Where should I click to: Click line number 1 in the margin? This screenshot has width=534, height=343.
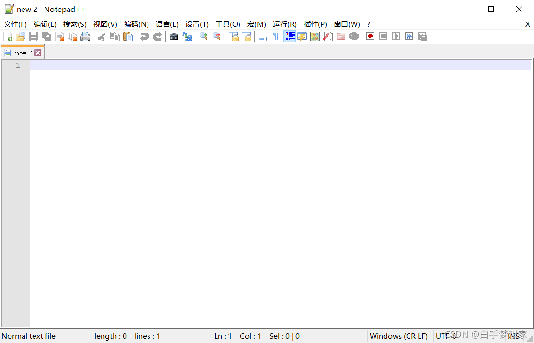(18, 66)
